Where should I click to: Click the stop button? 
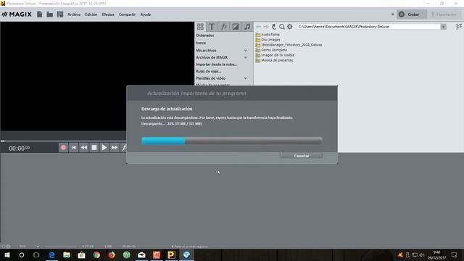click(x=94, y=147)
